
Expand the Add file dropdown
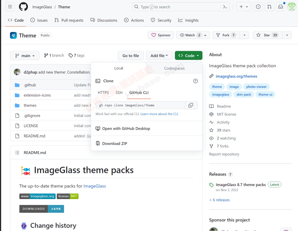click(159, 56)
